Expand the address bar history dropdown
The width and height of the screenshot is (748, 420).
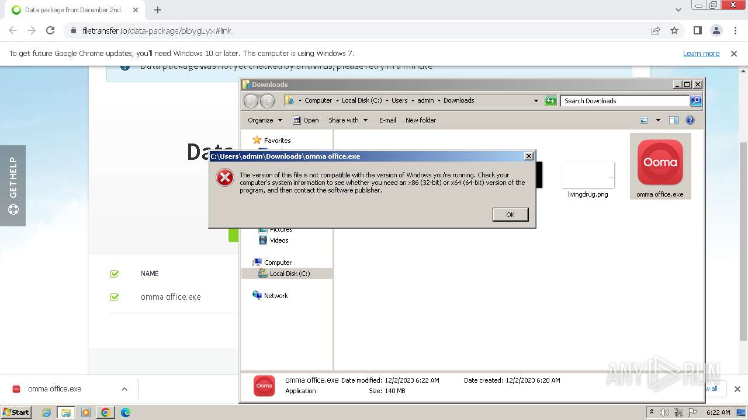pyautogui.click(x=536, y=100)
